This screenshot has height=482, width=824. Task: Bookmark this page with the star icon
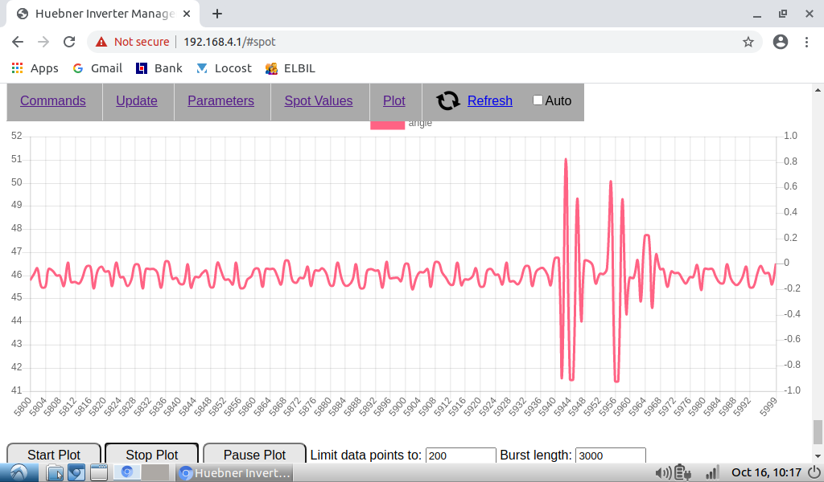tap(748, 42)
